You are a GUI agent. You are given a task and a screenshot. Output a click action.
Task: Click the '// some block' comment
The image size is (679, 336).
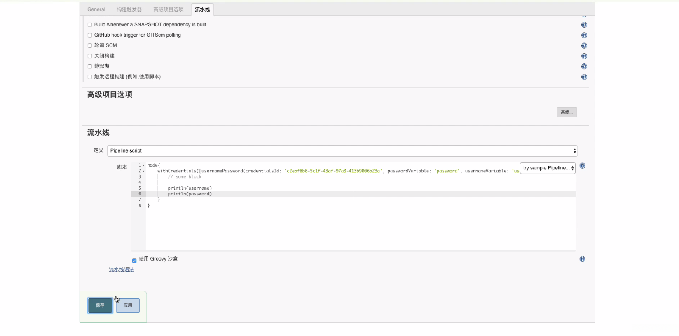(x=185, y=177)
